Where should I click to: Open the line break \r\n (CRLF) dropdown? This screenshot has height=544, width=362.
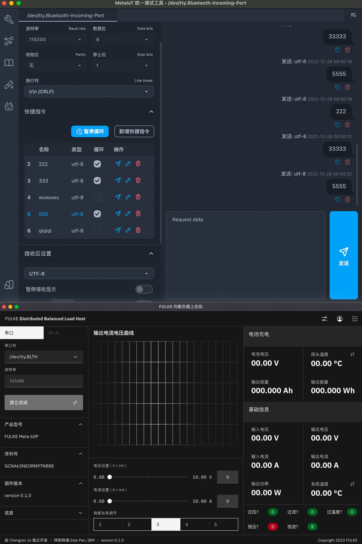coord(89,92)
